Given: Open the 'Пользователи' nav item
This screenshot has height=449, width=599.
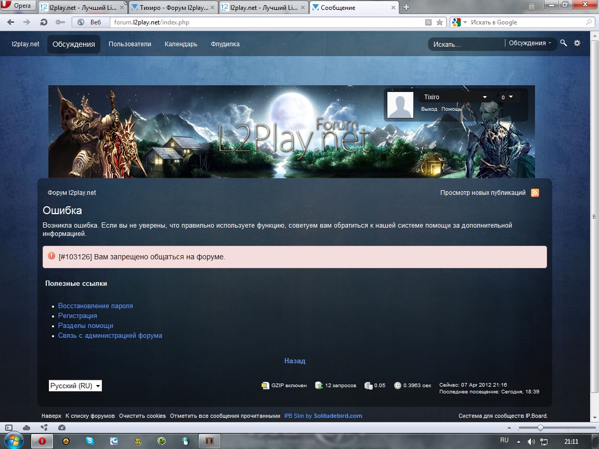Looking at the screenshot, I should pos(130,44).
